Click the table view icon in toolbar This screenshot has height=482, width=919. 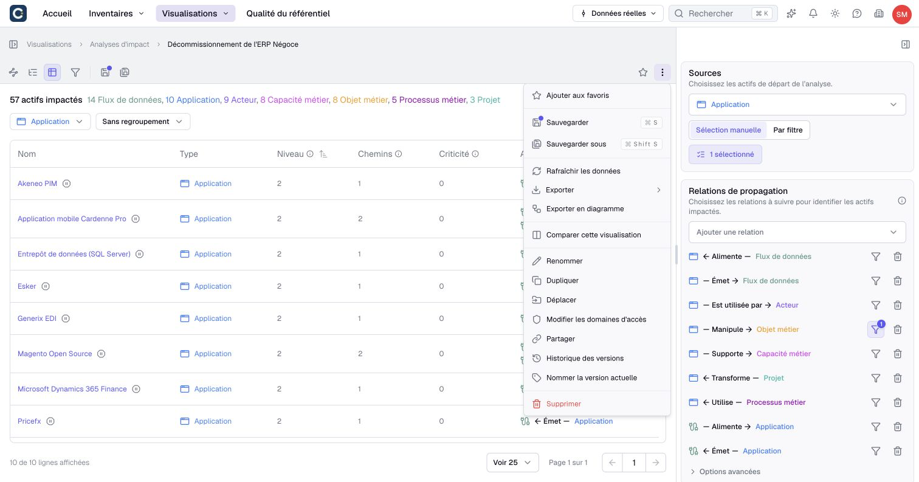[52, 72]
